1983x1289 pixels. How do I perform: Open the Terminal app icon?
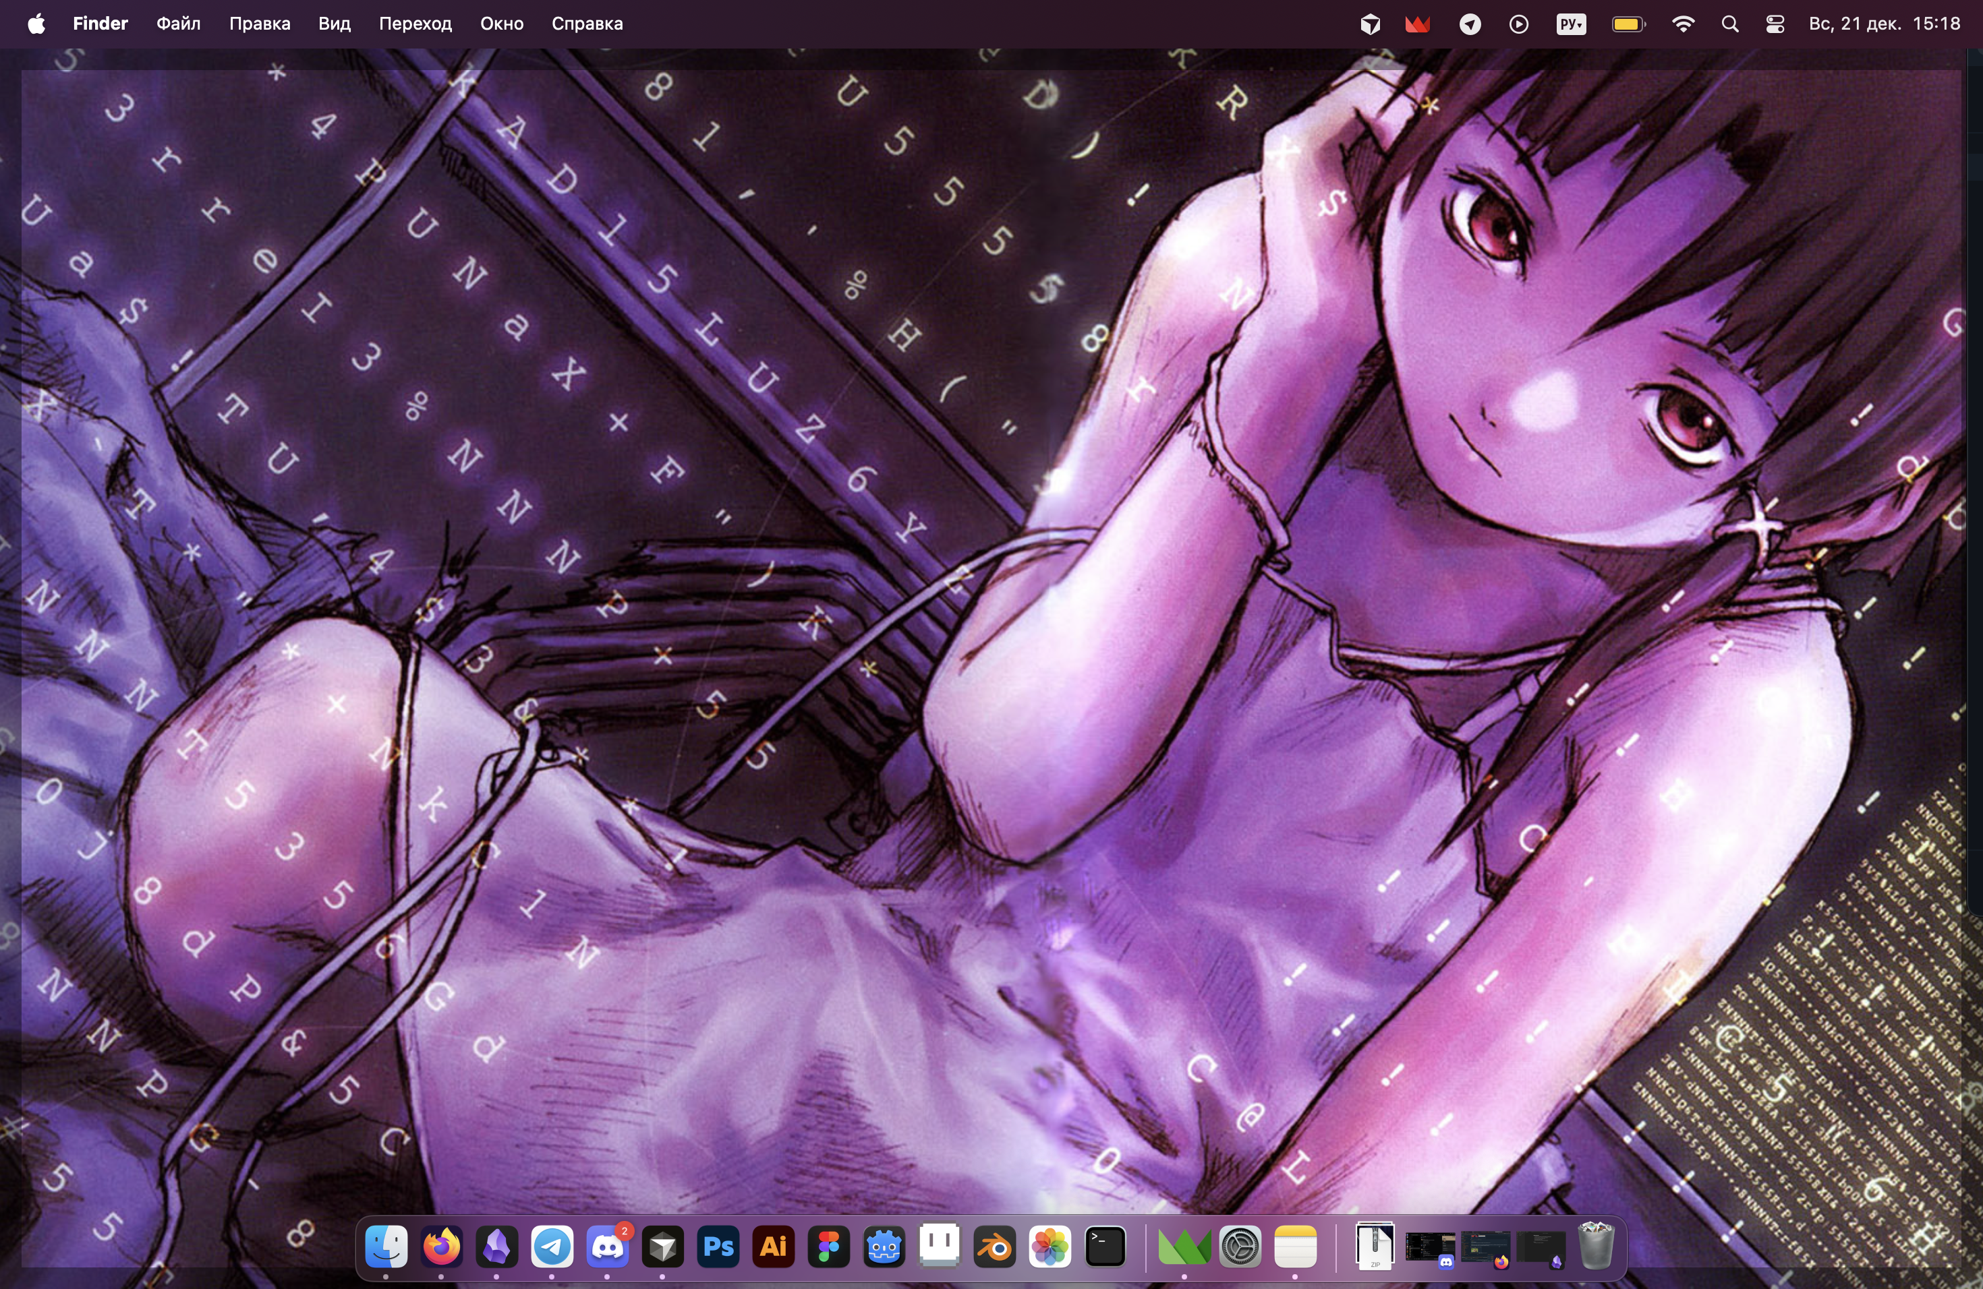[x=1105, y=1247]
